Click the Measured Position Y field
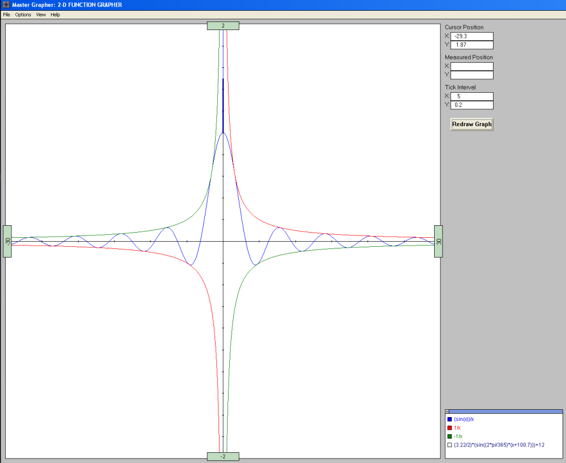Image resolution: width=566 pixels, height=463 pixels. click(471, 75)
